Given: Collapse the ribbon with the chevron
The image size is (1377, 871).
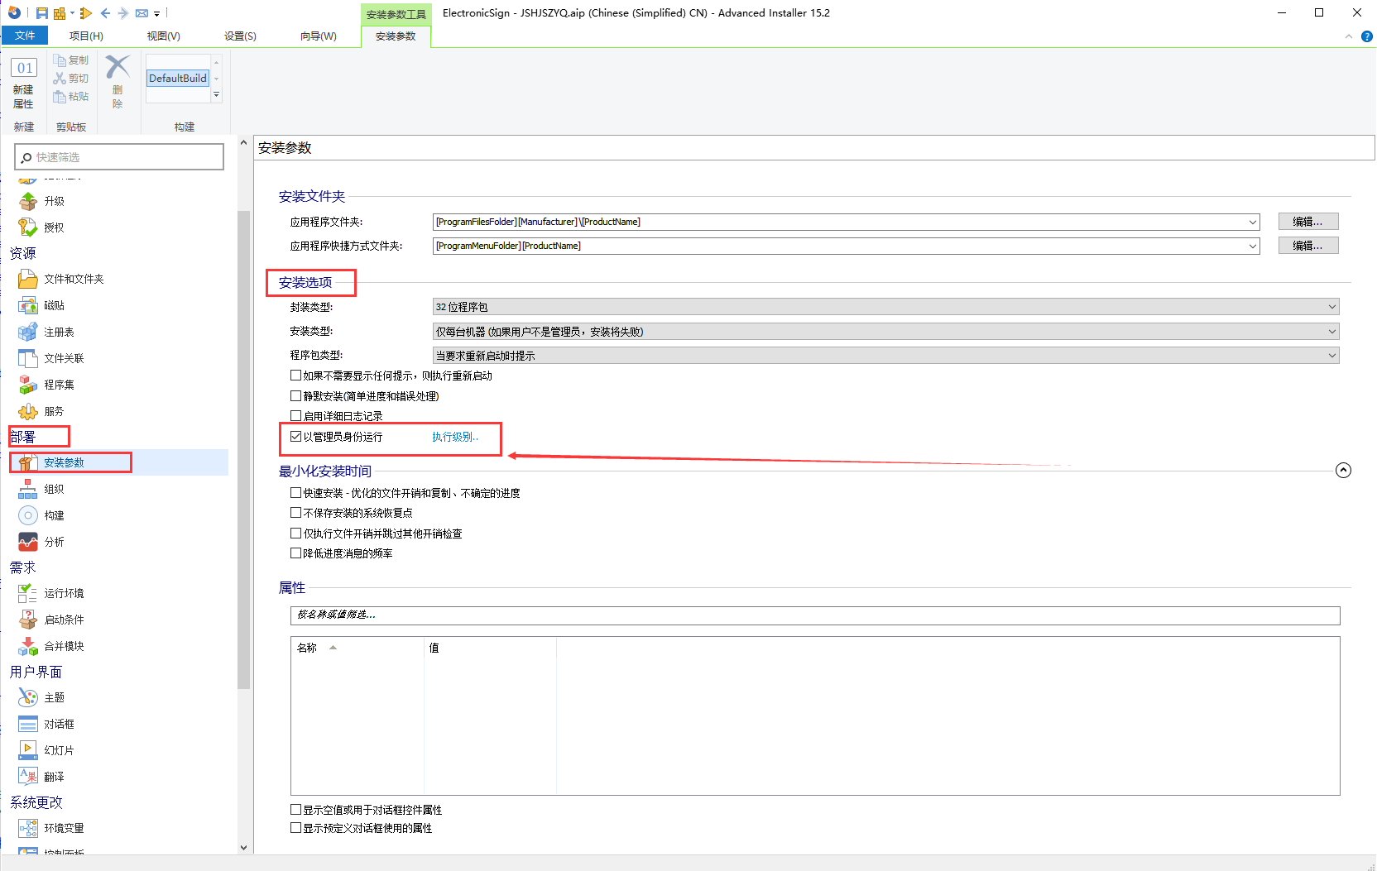Looking at the screenshot, I should coord(1349,36).
